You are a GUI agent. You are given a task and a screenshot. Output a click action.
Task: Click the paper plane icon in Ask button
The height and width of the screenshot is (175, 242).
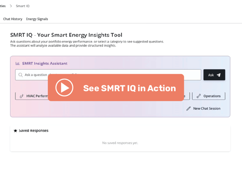tap(219, 75)
